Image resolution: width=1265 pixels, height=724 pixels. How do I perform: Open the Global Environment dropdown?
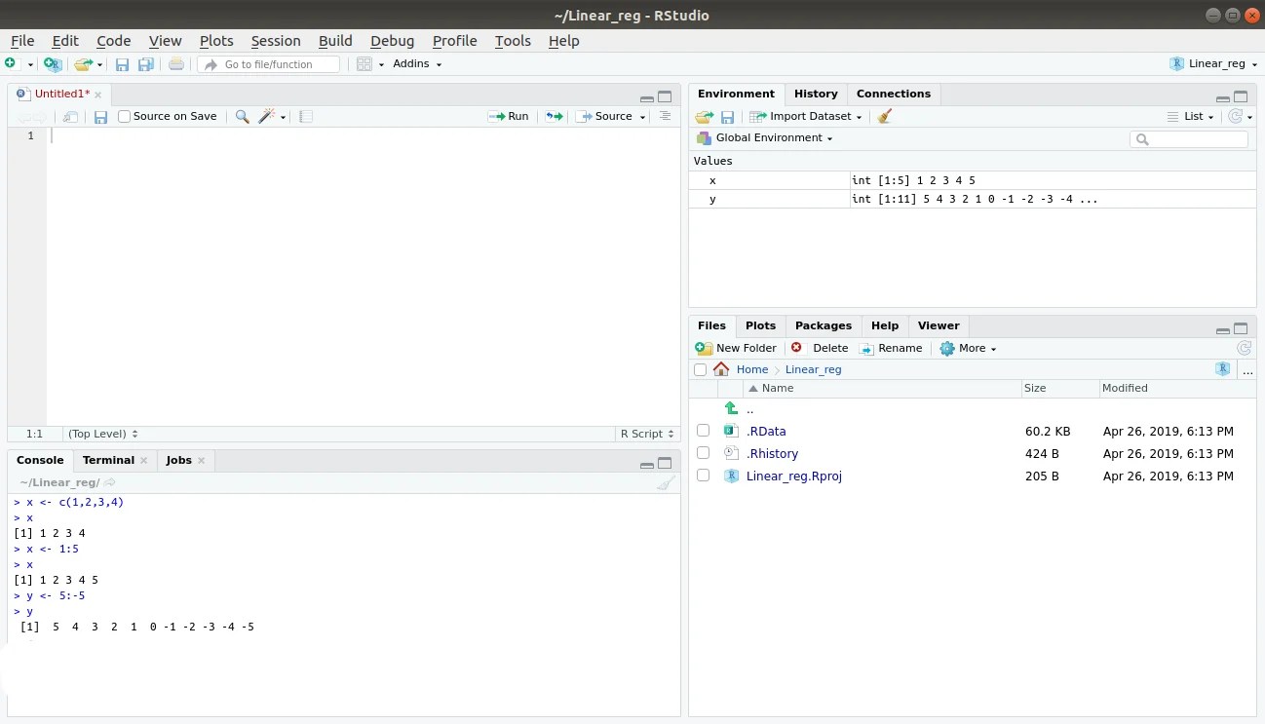(764, 138)
